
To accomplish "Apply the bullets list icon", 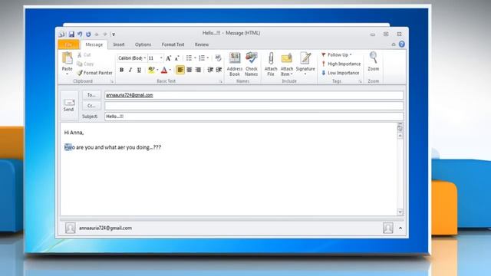I will coord(189,58).
